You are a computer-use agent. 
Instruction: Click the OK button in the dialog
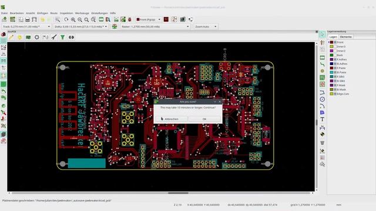tap(204, 119)
